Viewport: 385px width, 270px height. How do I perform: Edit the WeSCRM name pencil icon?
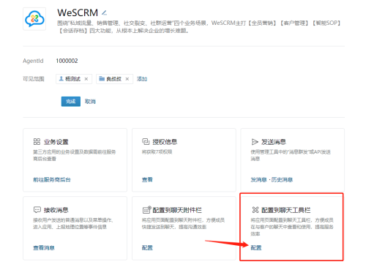tap(104, 12)
